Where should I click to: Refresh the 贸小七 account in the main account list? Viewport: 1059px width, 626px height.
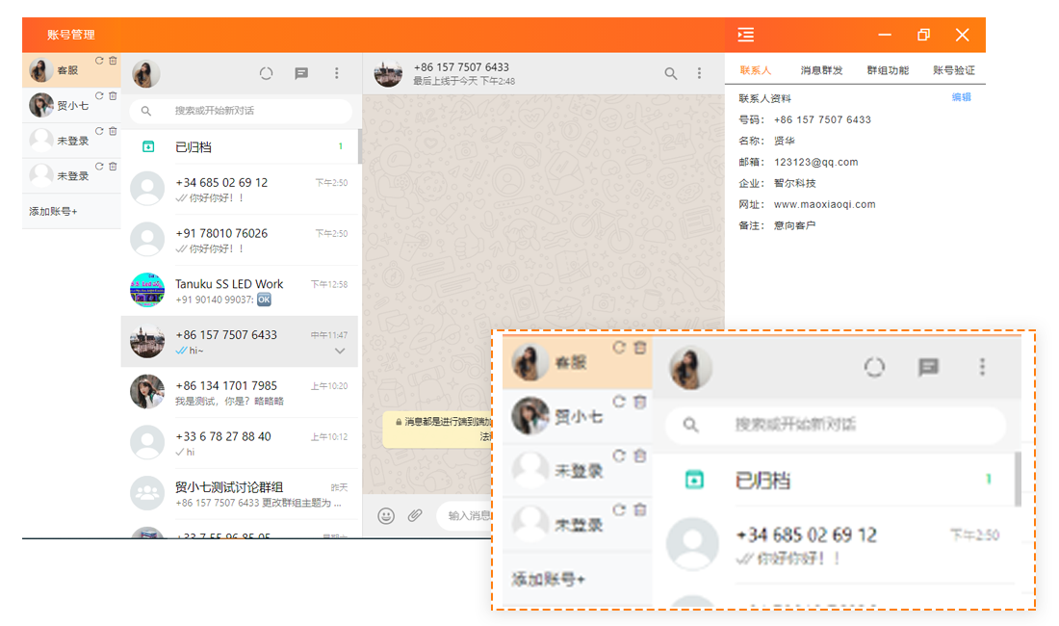pyautogui.click(x=99, y=95)
